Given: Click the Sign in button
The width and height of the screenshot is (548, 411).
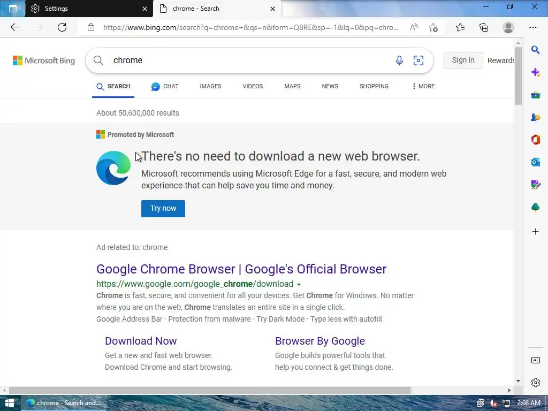Looking at the screenshot, I should pyautogui.click(x=463, y=60).
